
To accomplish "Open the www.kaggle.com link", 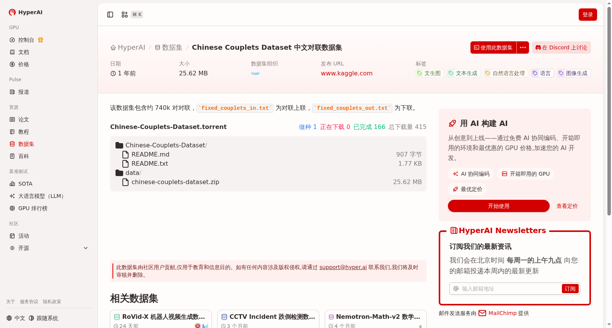I will pos(347,73).
